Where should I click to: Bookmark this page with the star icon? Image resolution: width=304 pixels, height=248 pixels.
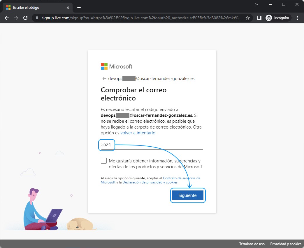[x=247, y=18]
